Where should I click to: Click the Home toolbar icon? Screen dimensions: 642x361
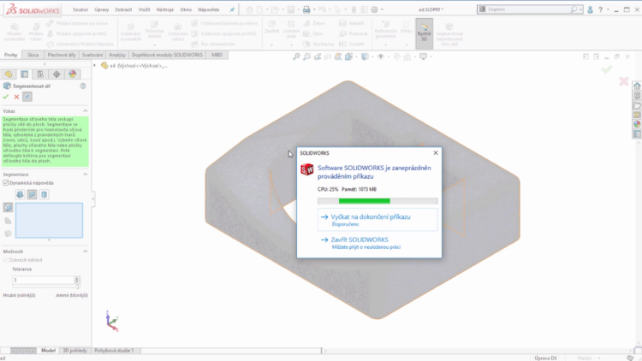pyautogui.click(x=249, y=9)
